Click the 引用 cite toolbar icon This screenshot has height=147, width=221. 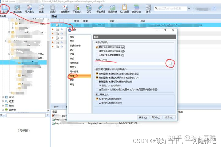click(x=89, y=7)
